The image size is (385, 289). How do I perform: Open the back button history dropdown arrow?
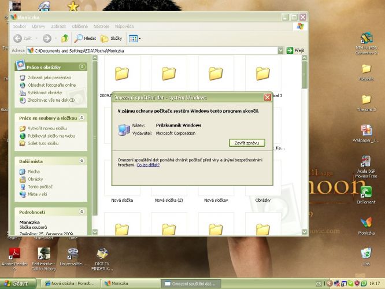pos(36,39)
